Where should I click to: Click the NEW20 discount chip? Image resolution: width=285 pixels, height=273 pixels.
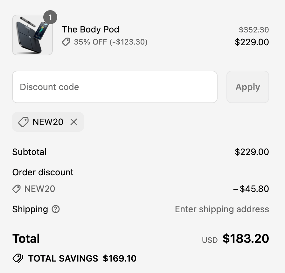(x=48, y=122)
